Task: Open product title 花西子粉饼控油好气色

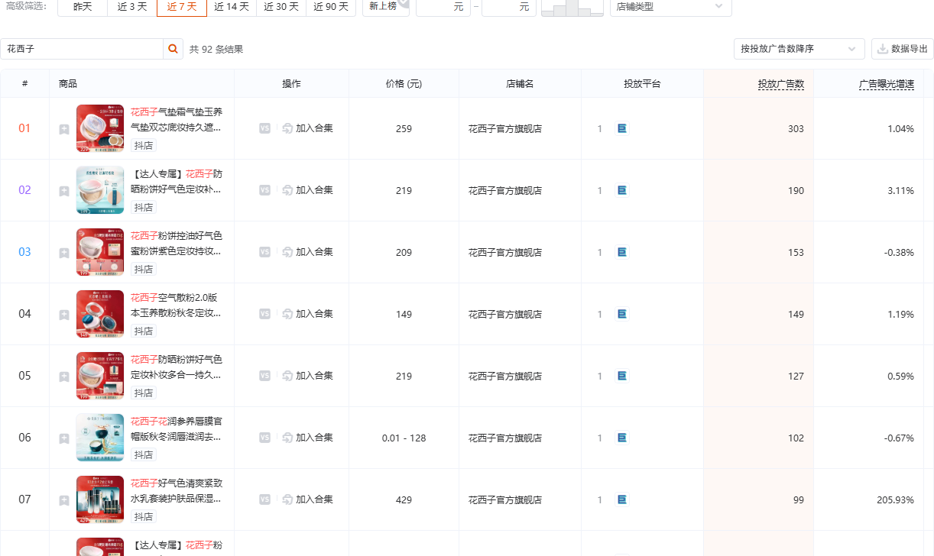Action: 177,244
